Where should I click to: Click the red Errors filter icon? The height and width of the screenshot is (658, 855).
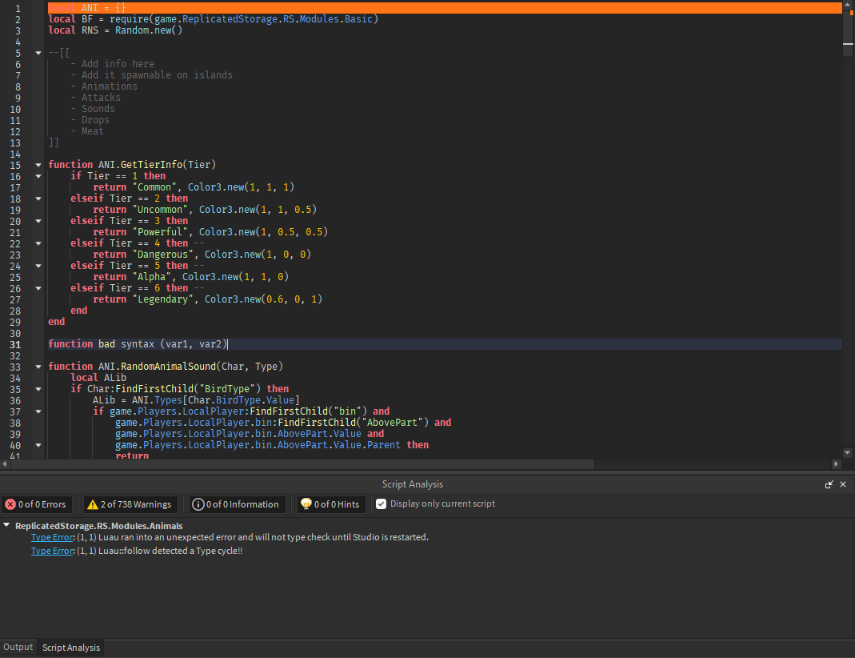coord(11,504)
